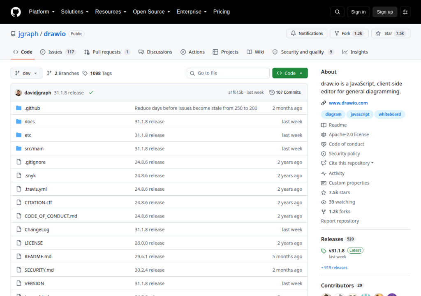Click the .gitignore file icon
421x296 pixels.
[x=19, y=162]
